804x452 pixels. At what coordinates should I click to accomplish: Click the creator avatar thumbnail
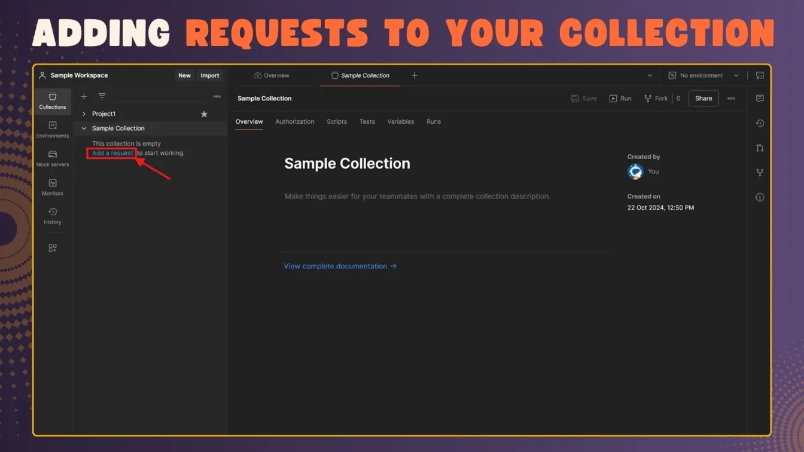pos(635,172)
